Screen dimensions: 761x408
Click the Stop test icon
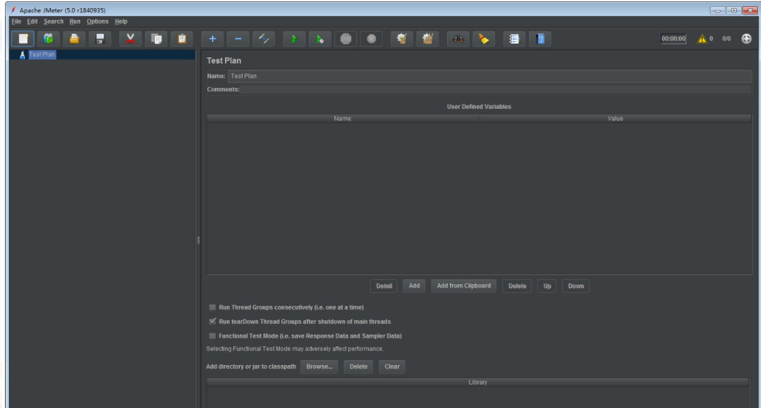pos(345,39)
